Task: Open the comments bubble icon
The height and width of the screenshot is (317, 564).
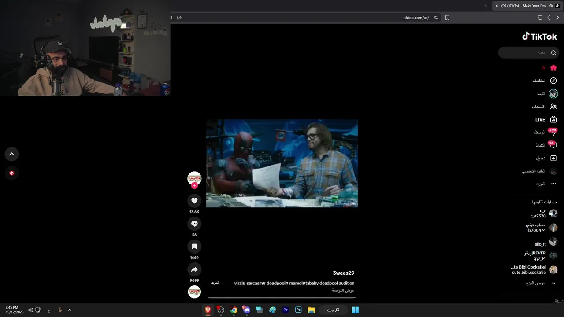Action: (194, 224)
